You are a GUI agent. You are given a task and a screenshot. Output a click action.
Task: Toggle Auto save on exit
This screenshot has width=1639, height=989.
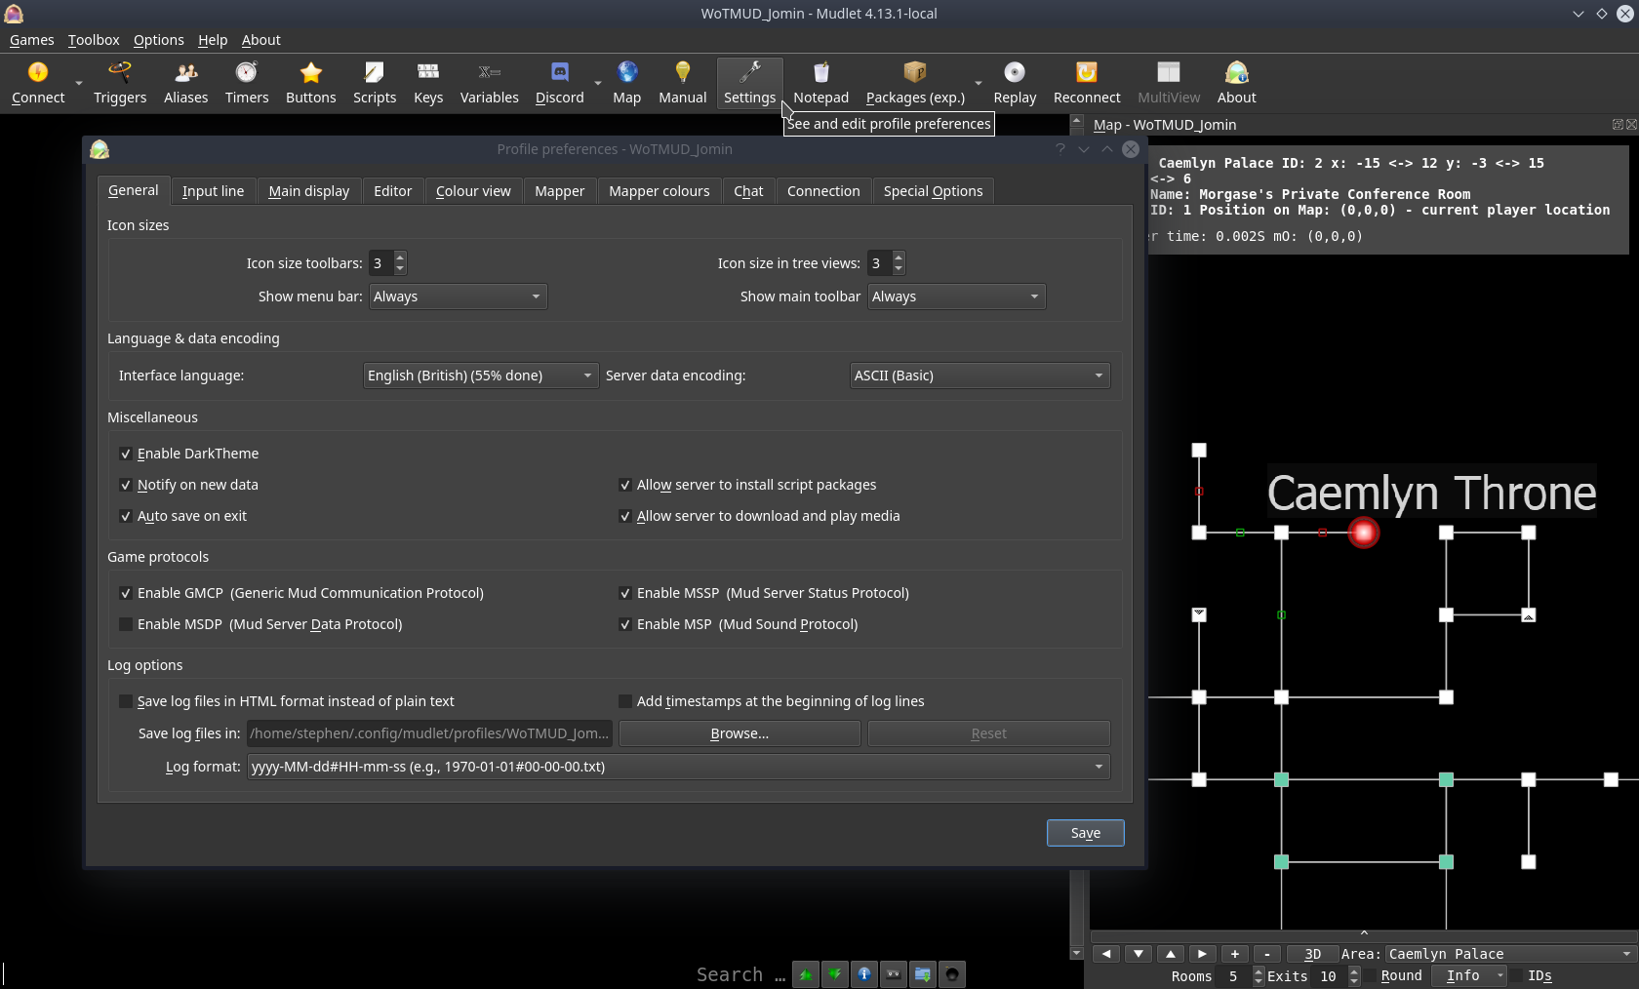(x=126, y=516)
